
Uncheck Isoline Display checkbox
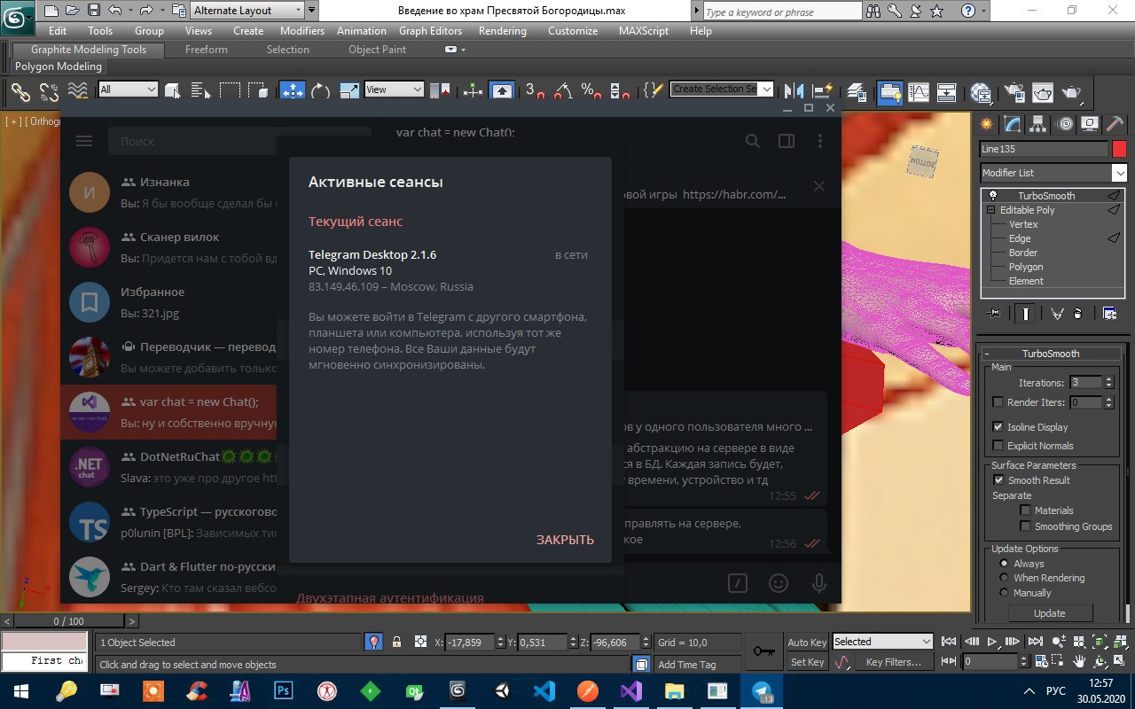(998, 427)
